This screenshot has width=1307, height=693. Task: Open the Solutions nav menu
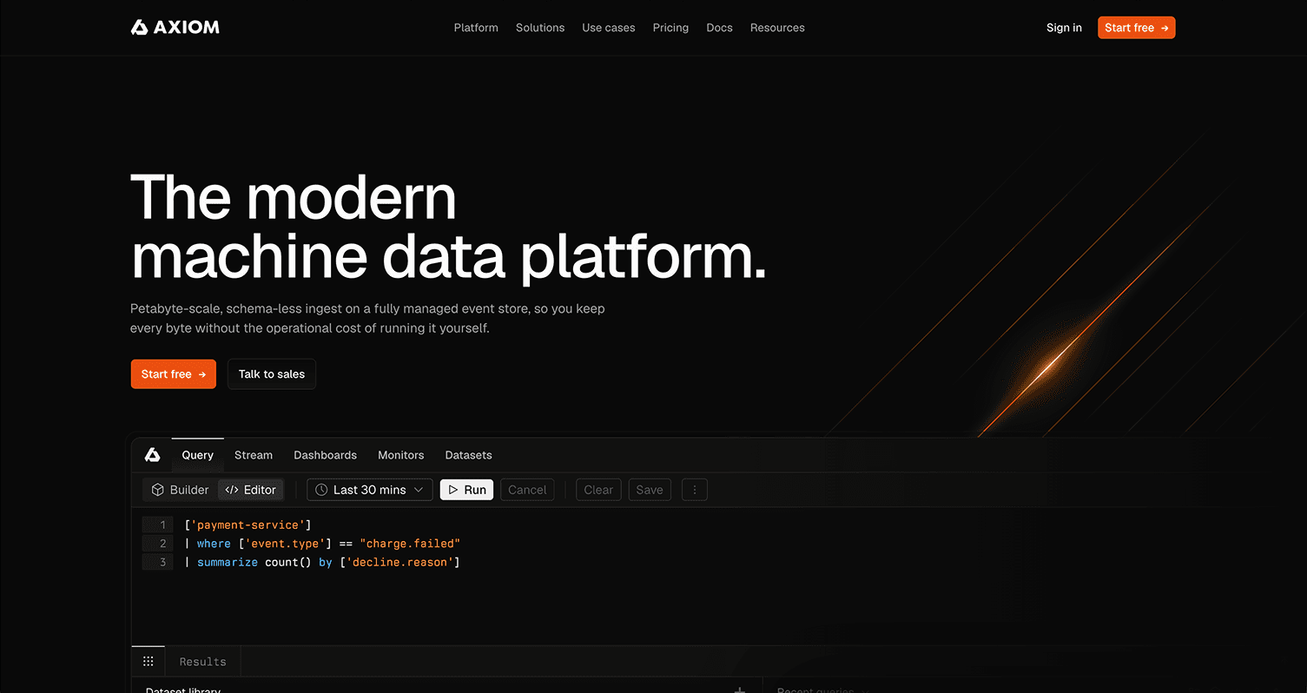coord(540,28)
